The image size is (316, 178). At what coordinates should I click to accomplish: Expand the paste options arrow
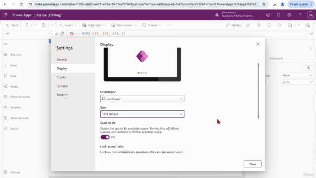click(52, 25)
